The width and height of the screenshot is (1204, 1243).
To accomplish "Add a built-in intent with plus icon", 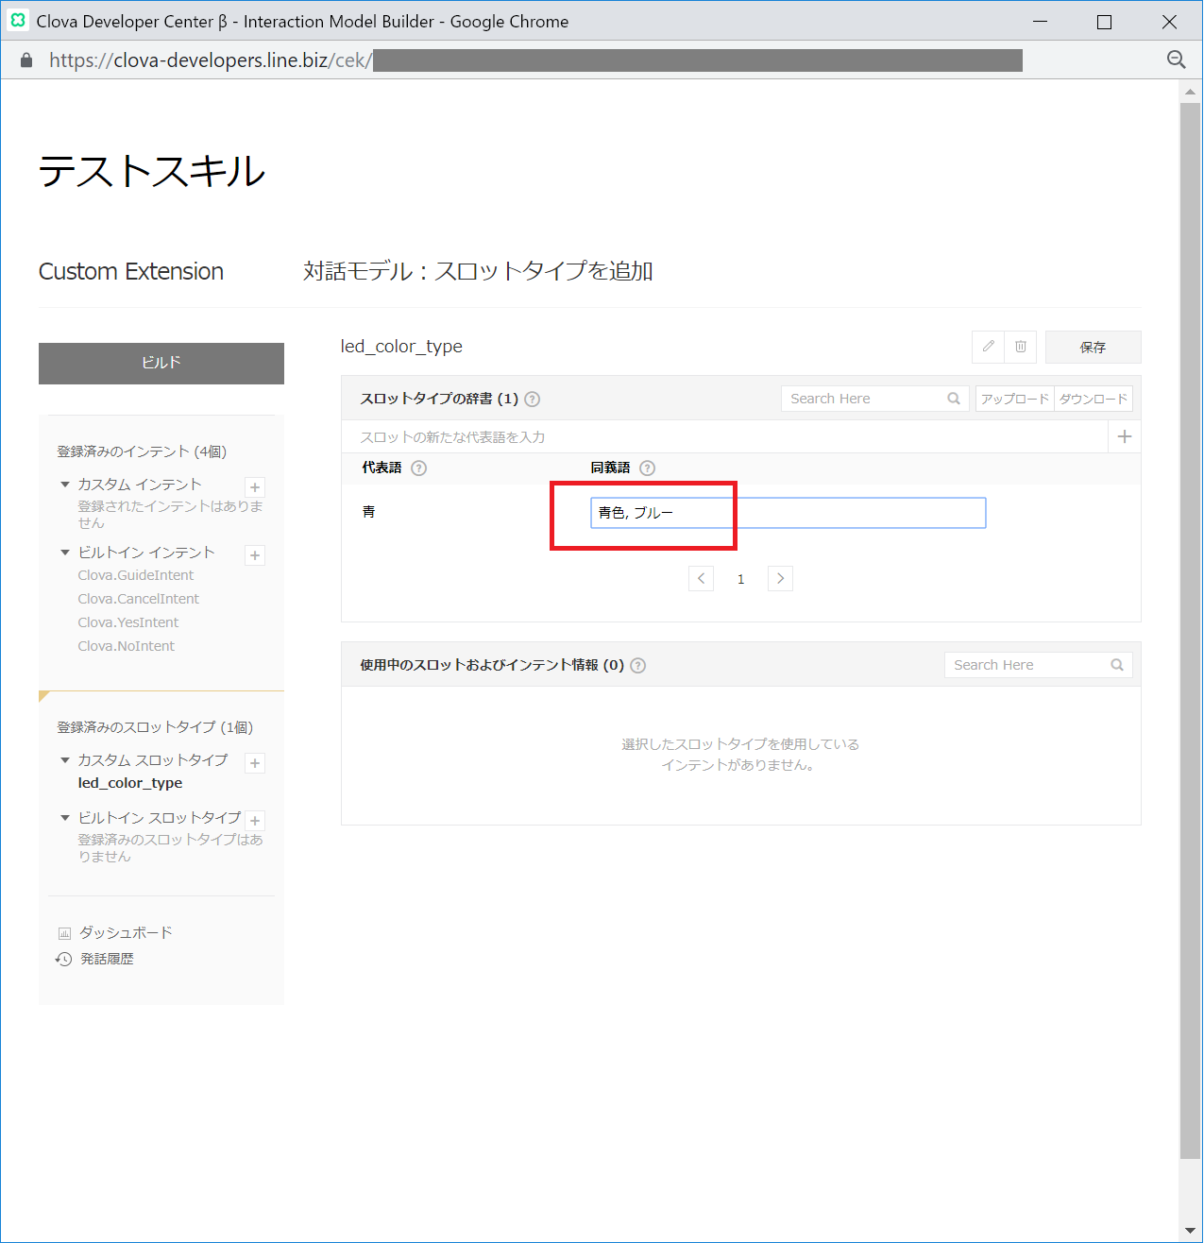I will [x=255, y=555].
